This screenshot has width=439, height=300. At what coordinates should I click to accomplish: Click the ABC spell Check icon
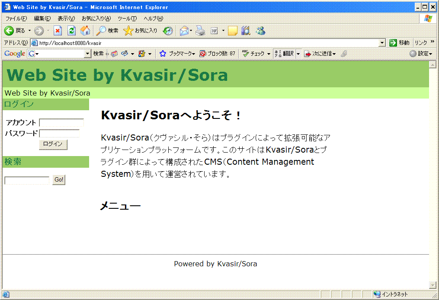pyautogui.click(x=246, y=54)
